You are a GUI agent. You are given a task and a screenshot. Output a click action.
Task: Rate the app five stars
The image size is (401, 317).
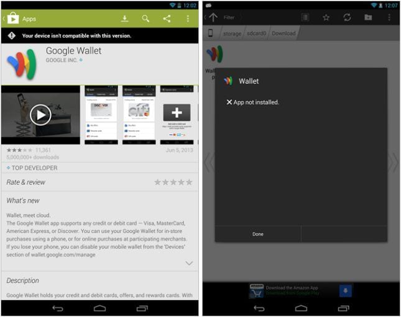point(189,182)
